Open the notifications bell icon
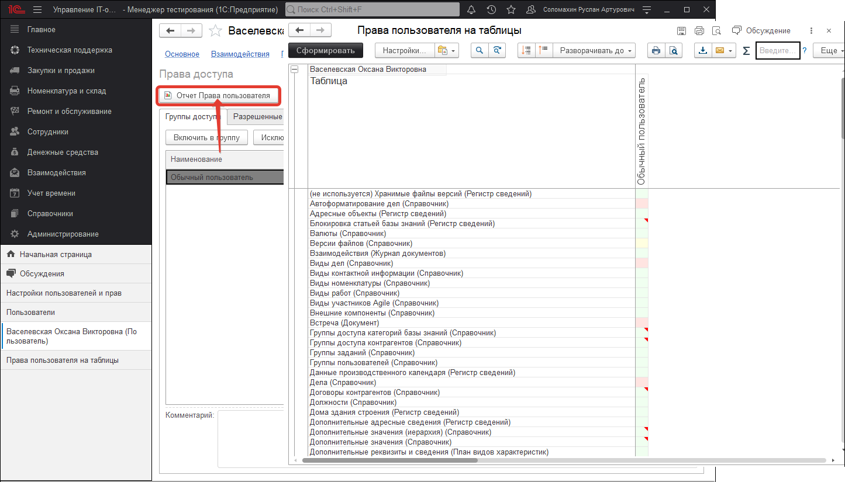This screenshot has width=845, height=482. (471, 10)
